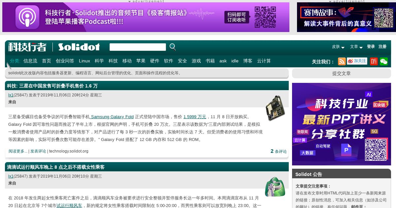Open the 科学 category
This screenshot has width=396, height=208.
(99, 61)
